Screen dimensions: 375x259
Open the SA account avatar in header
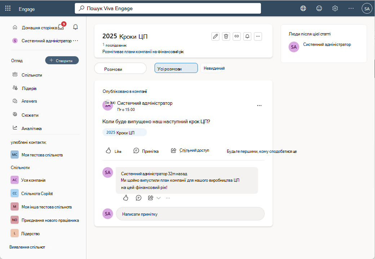tap(367, 8)
